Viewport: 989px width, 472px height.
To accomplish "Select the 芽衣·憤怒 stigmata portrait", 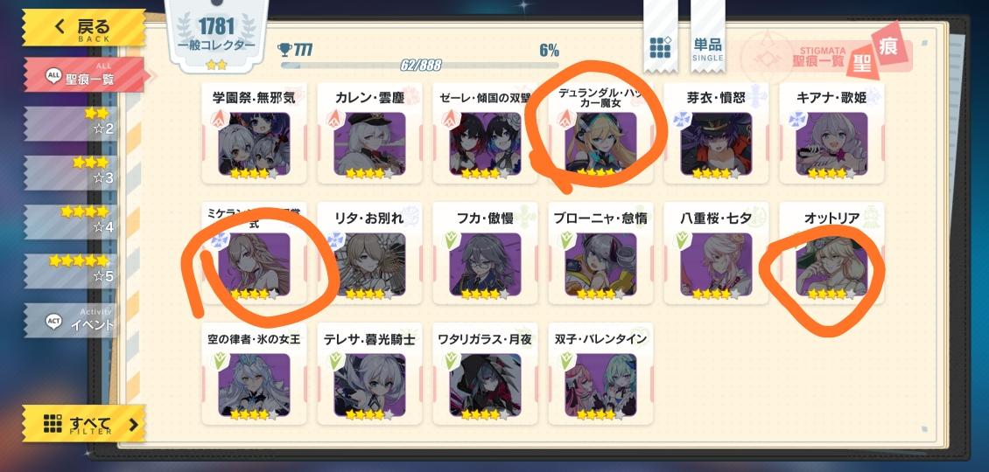I will pyautogui.click(x=716, y=143).
